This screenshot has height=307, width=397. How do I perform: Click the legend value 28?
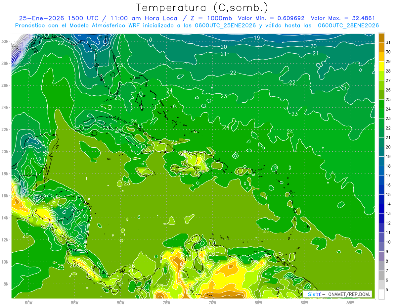(388, 71)
